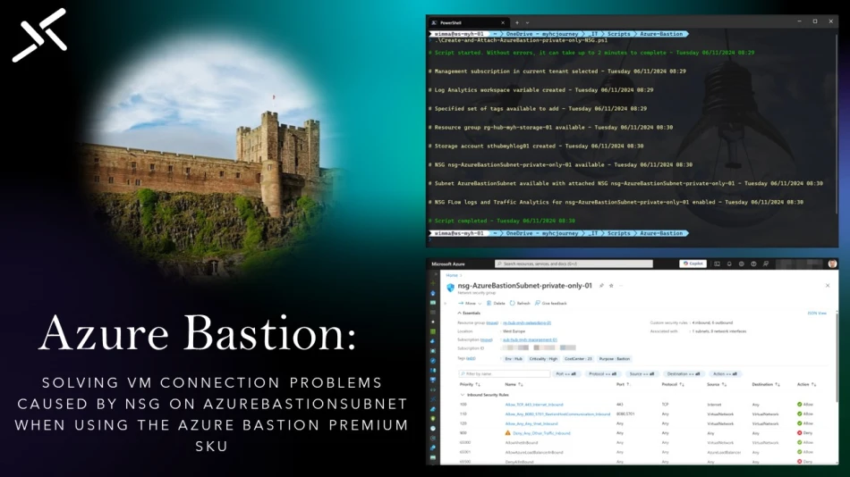
Task: Open the JSON View link
Action: click(817, 314)
